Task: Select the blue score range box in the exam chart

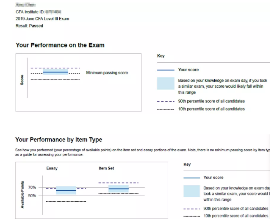Action: [55, 72]
